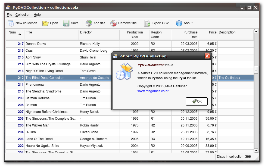Image resolution: width=265 pixels, height=167 pixels.
Task: Click the Add title disc icon
Action: pos(89,23)
